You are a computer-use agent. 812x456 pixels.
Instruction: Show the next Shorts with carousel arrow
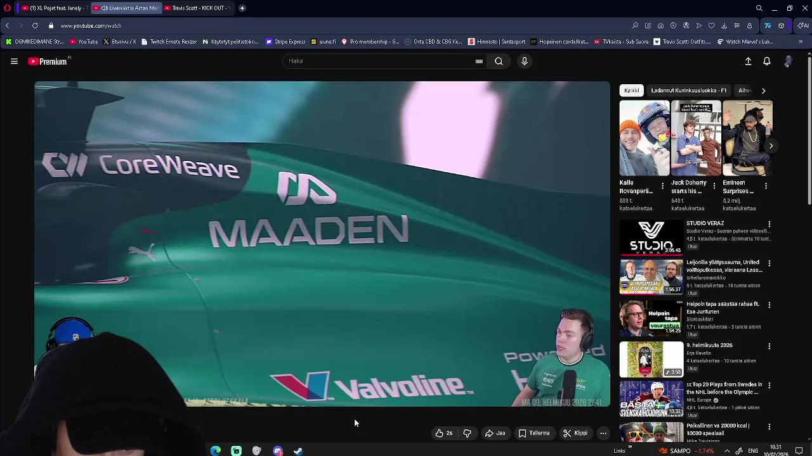coord(771,146)
